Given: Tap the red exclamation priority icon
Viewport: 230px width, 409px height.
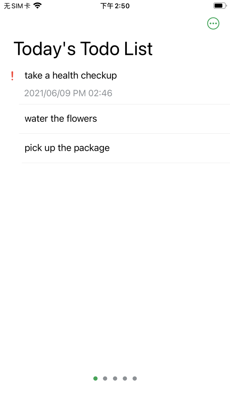Looking at the screenshot, I should click(12, 75).
